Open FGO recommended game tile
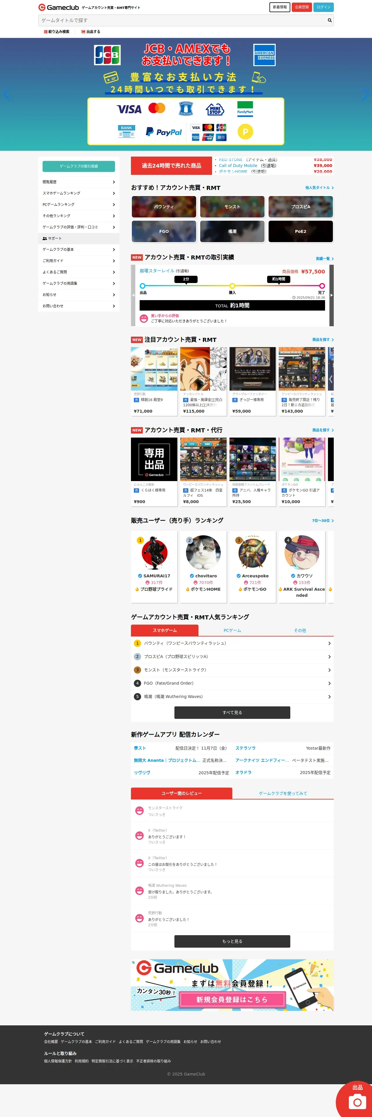The width and height of the screenshot is (372, 1117). click(164, 232)
